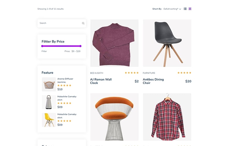This screenshot has width=238, height=146.
Task: Click star rating of Antibes Dining Chair
Action: coord(184,73)
